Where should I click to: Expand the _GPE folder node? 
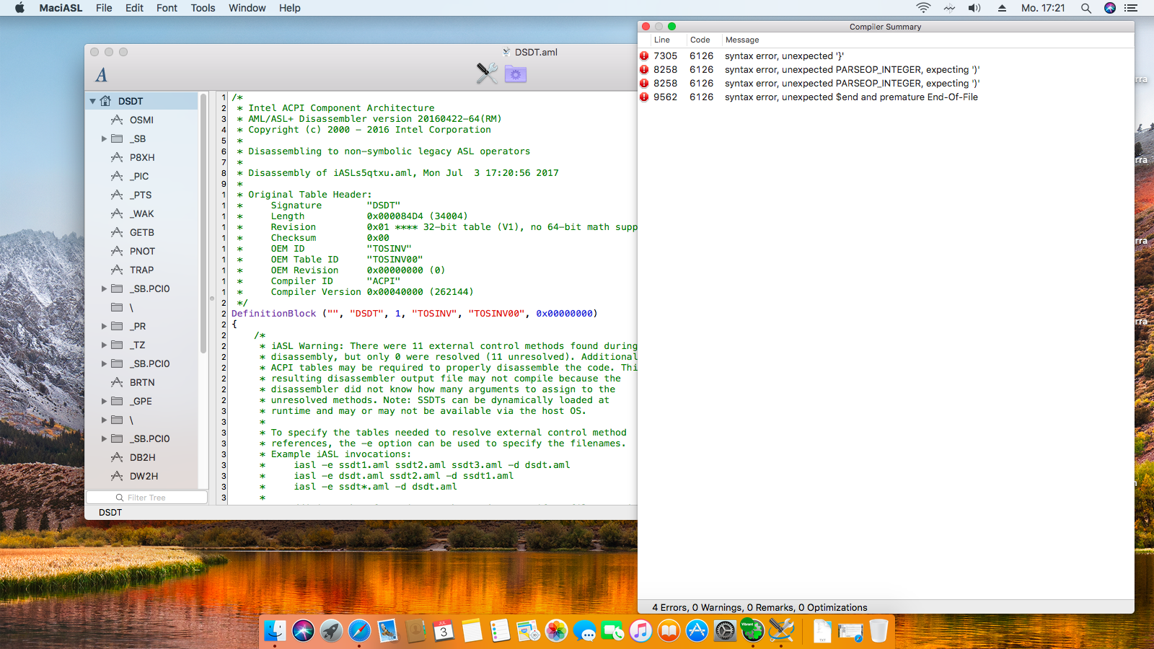click(104, 402)
